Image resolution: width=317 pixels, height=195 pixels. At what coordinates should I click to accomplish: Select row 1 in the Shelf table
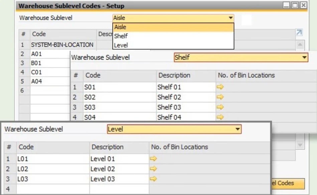[x=100, y=87]
